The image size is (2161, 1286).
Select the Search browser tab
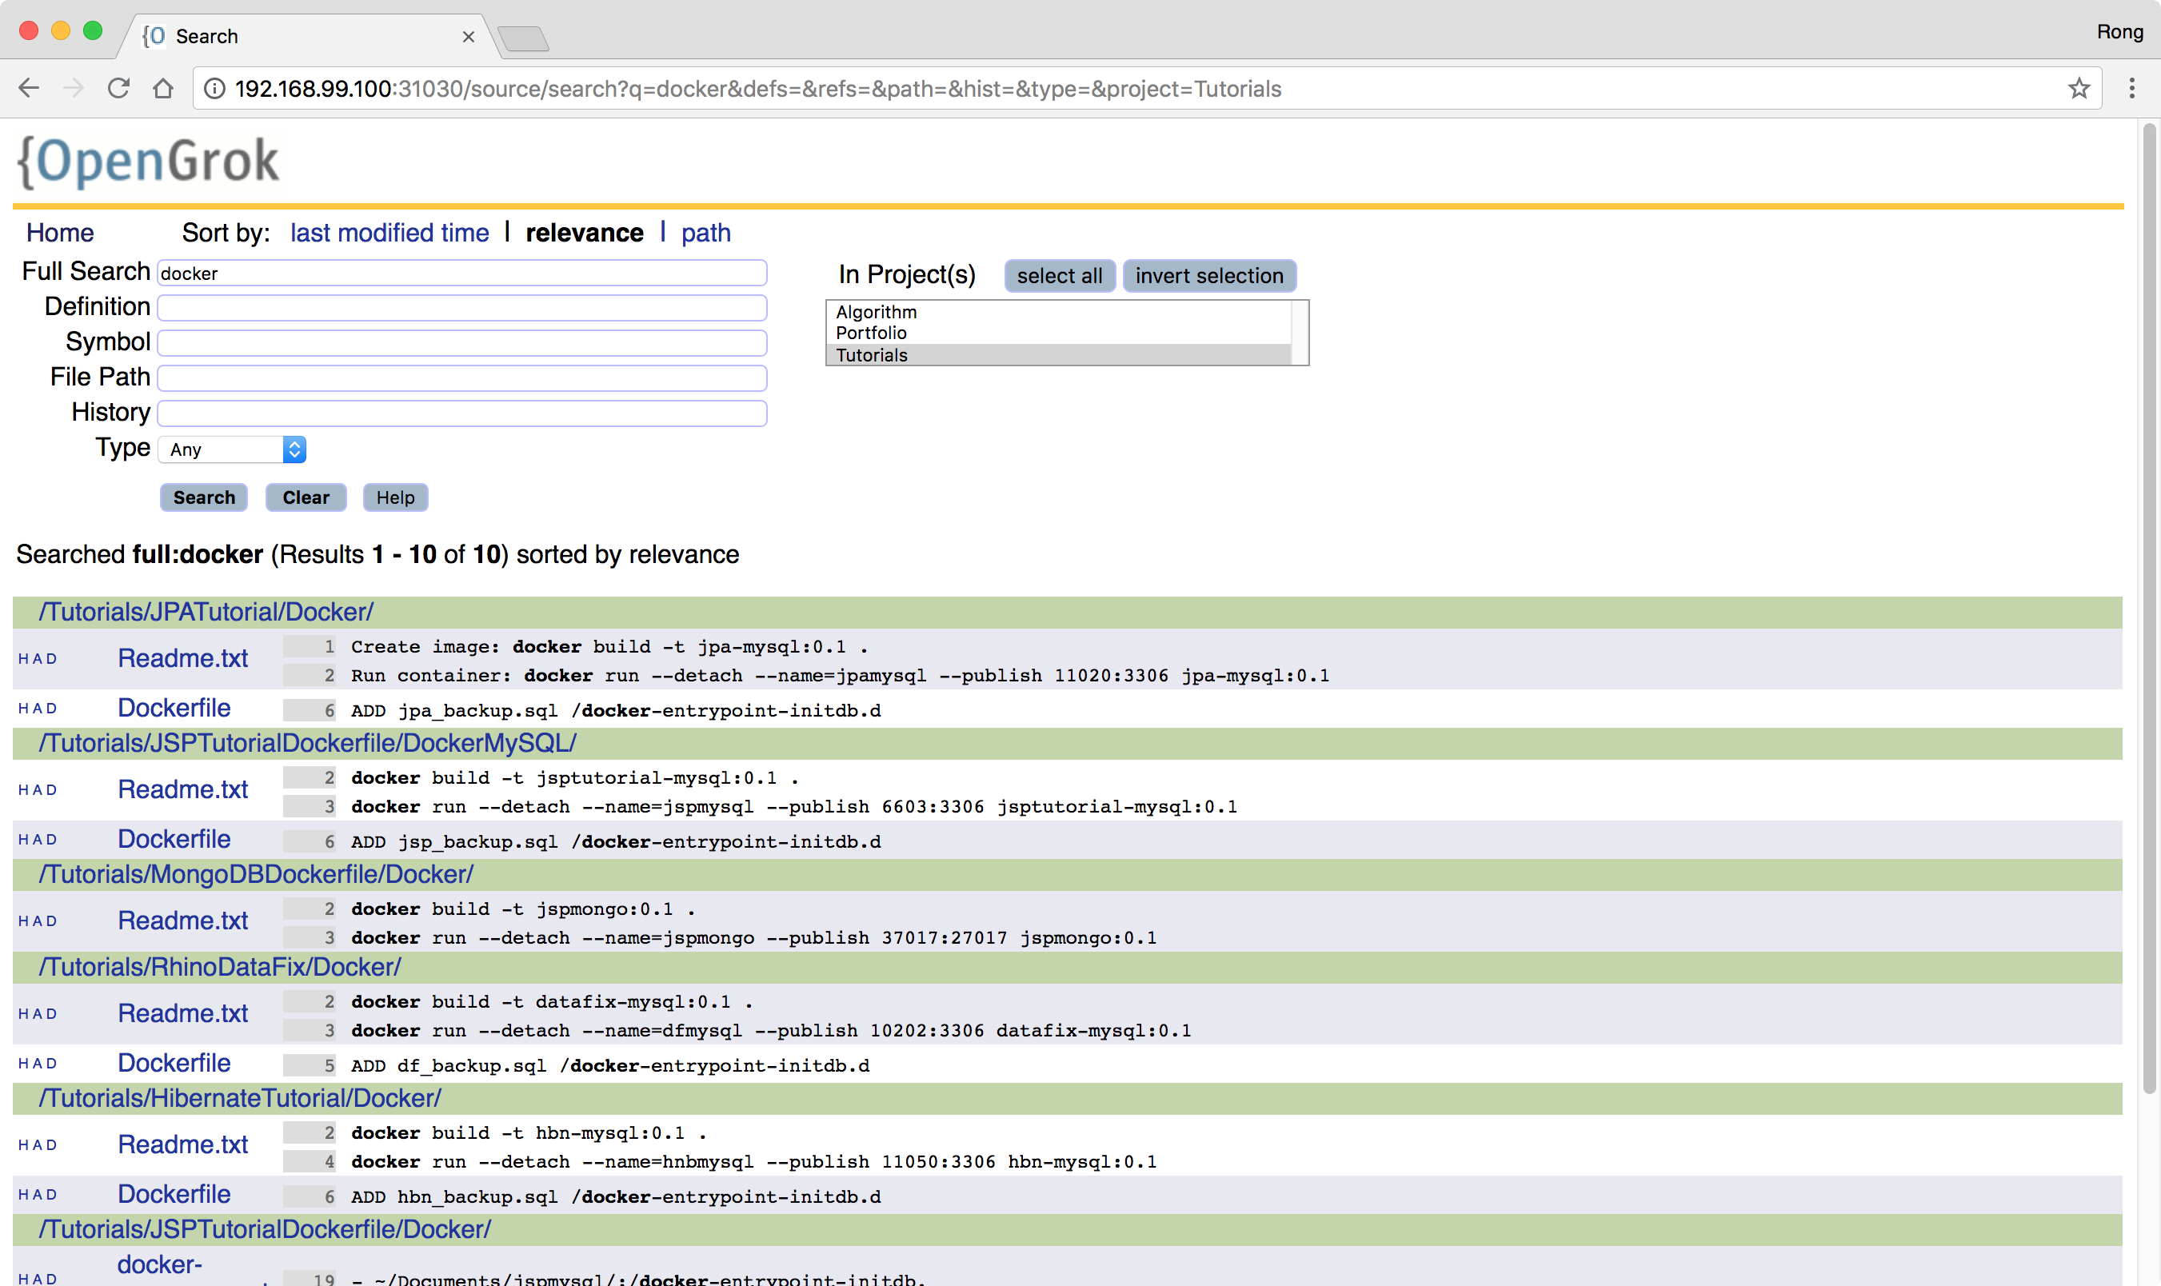tap(308, 37)
